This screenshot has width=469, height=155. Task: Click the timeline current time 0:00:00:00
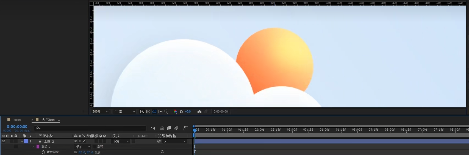click(x=17, y=127)
